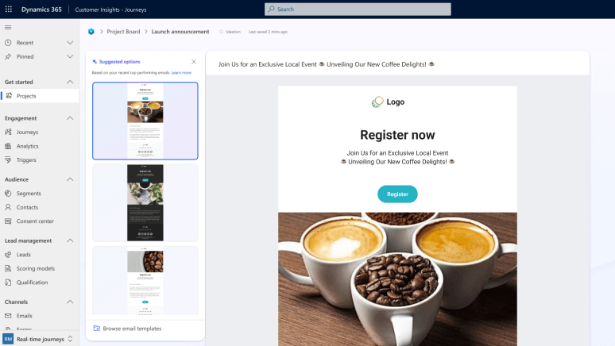Collapse the sidebar with hamburger icon

(8, 28)
